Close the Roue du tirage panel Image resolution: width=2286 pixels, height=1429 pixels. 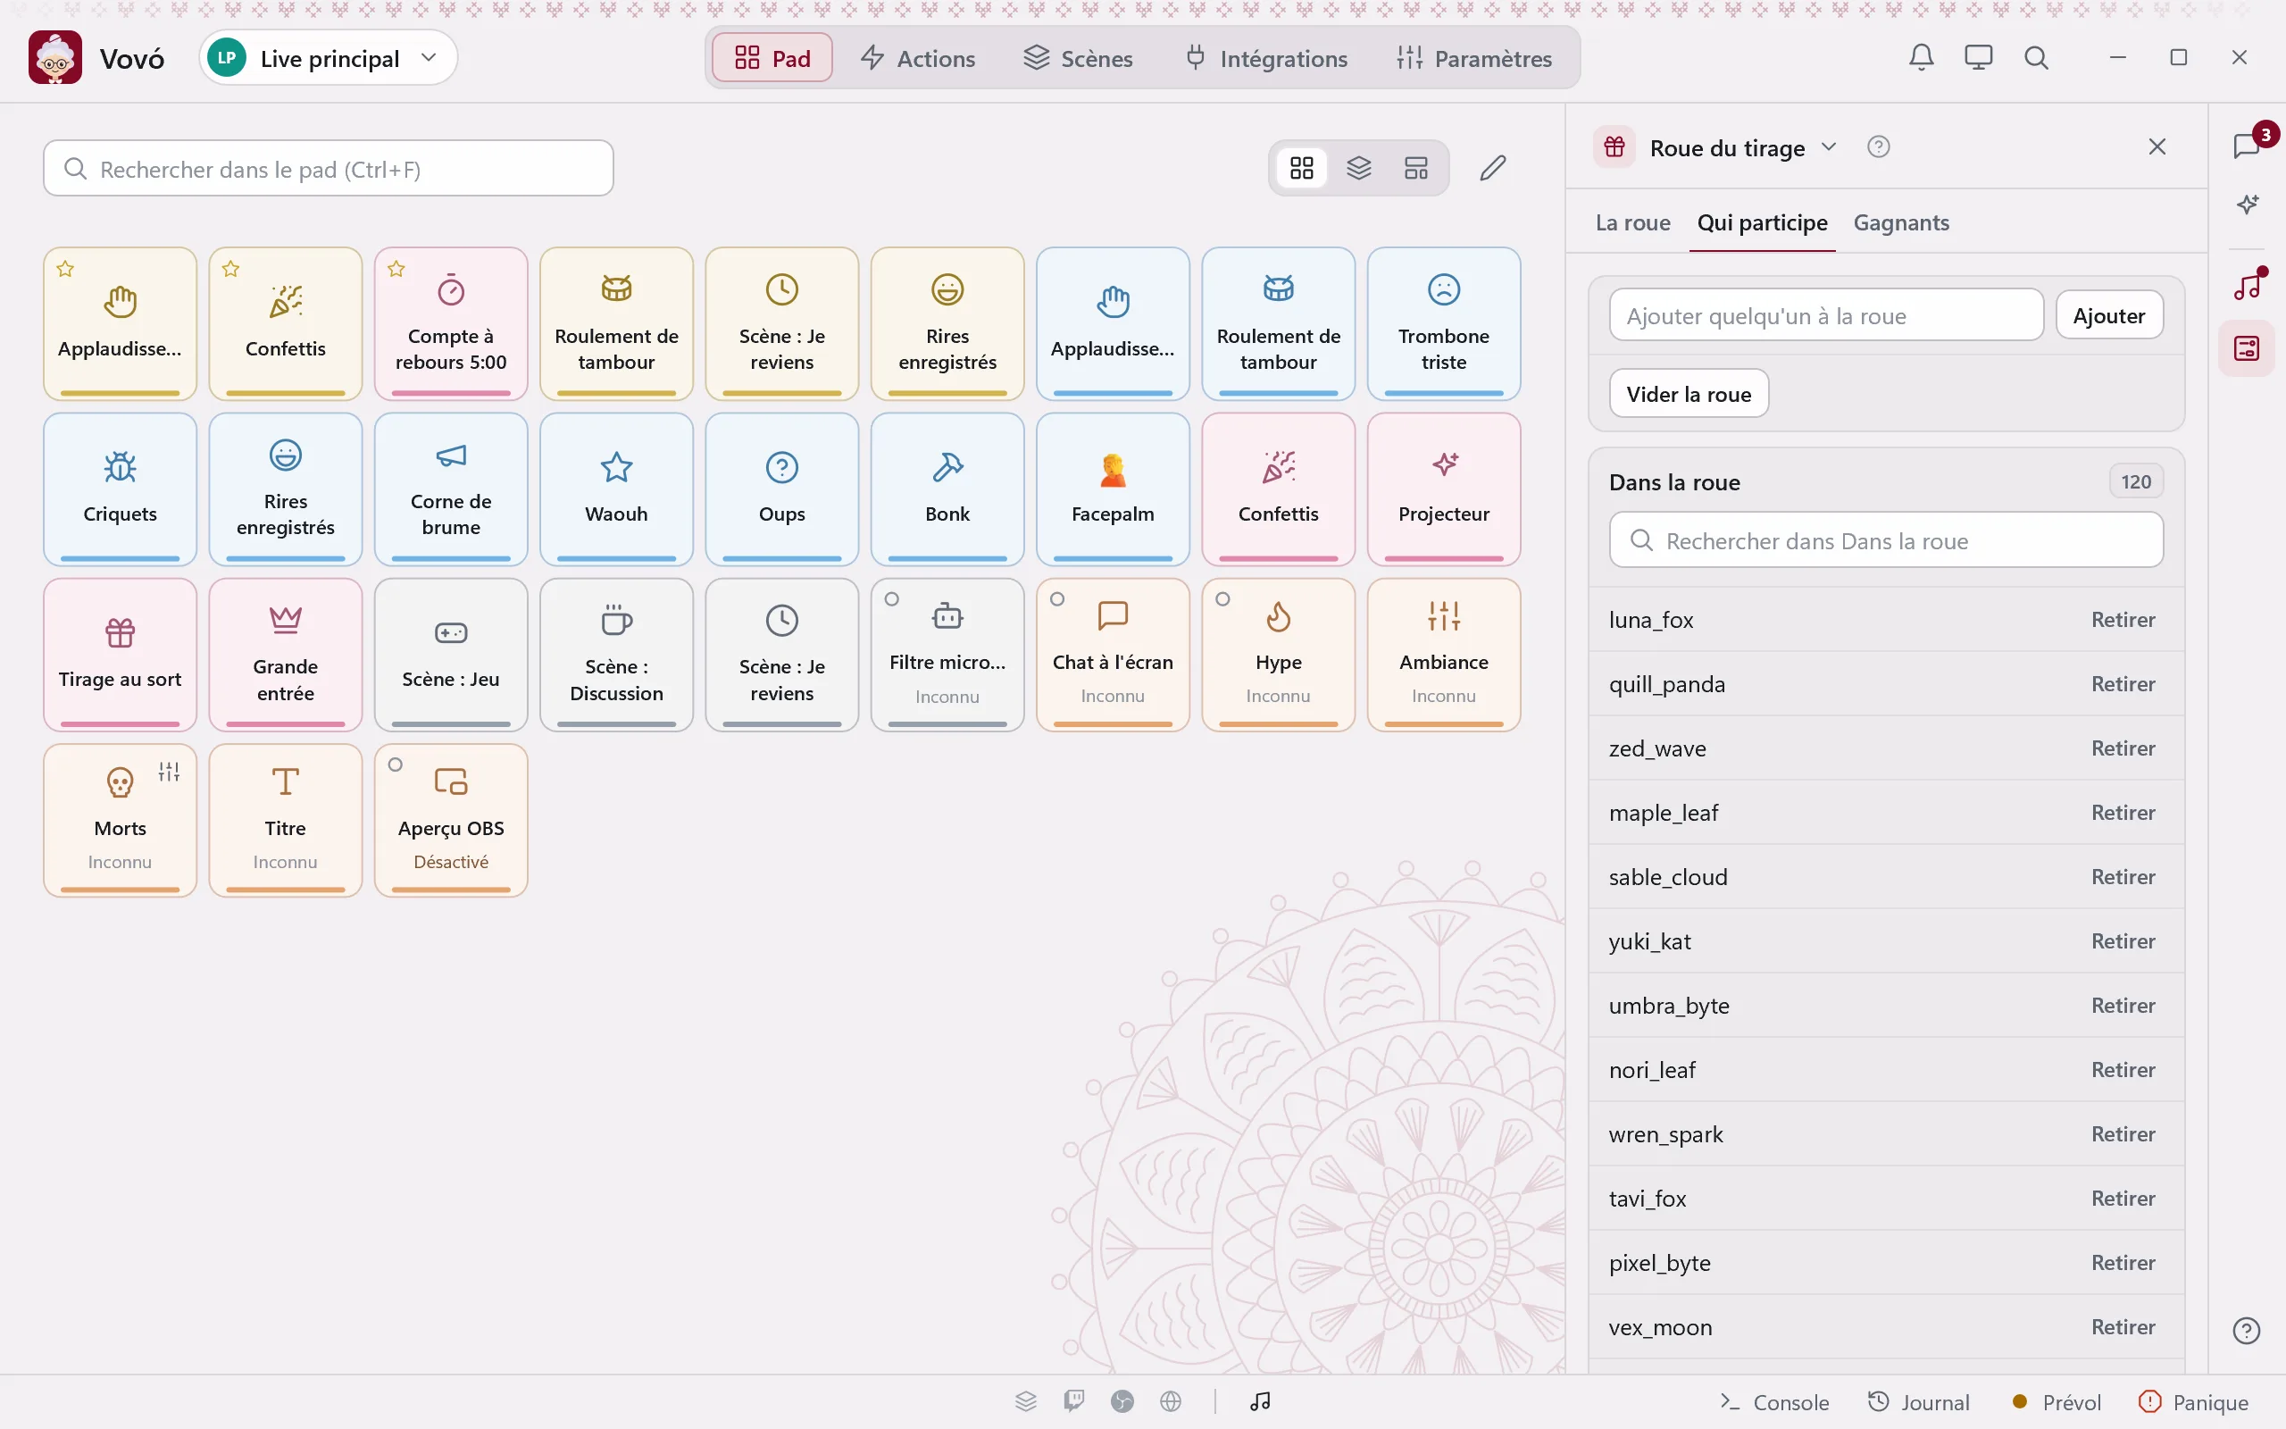pos(2157,147)
